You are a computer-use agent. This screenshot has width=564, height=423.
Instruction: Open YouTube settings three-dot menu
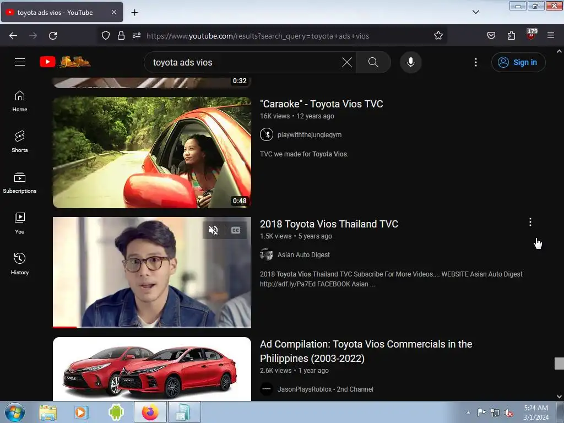(x=475, y=62)
